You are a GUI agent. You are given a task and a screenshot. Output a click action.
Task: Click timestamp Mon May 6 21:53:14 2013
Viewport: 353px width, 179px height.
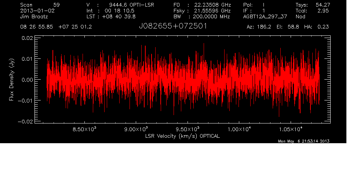[x=304, y=141]
